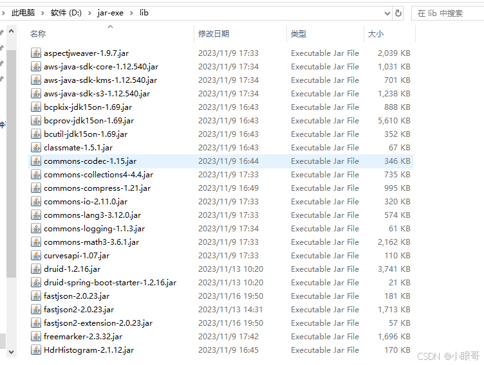The width and height of the screenshot is (484, 365).
Task: Select the file name bcprov-jdk15on-1.69.jar
Action: [89, 121]
